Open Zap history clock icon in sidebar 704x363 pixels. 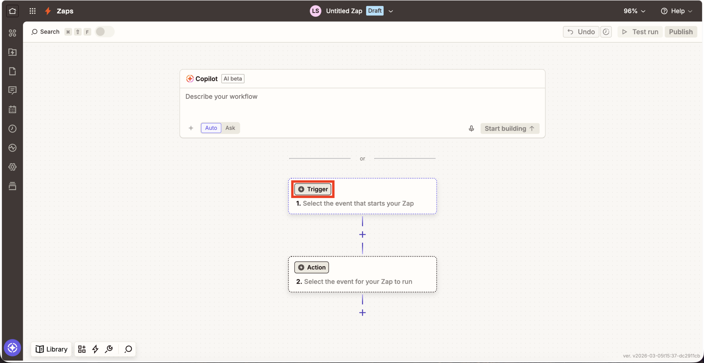point(12,129)
